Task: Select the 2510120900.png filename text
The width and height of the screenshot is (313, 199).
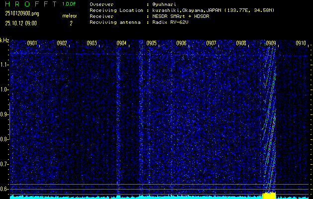Action: click(x=21, y=14)
